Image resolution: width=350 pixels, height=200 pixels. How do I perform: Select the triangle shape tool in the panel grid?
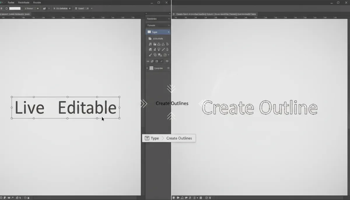163,44
